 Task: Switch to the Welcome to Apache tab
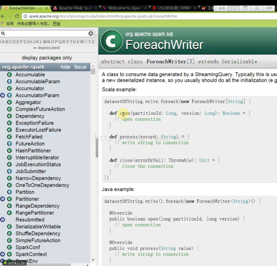click(x=125, y=8)
